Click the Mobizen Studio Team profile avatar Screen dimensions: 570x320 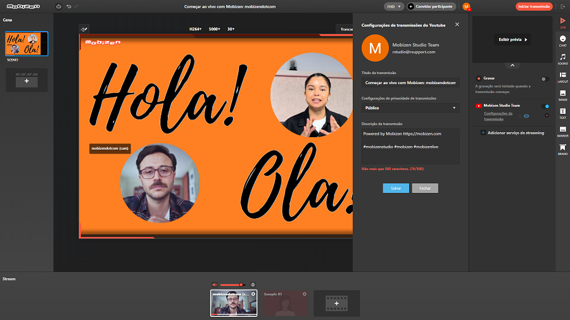(x=375, y=48)
